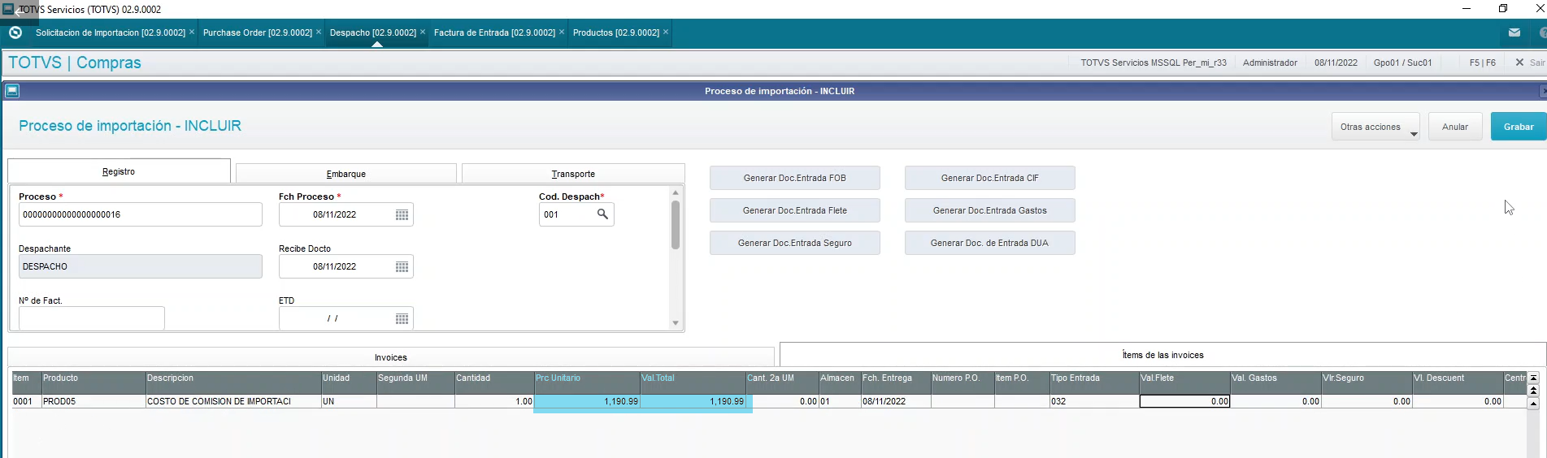Switch to Purchase Order tab
The height and width of the screenshot is (458, 1547).
tap(258, 32)
